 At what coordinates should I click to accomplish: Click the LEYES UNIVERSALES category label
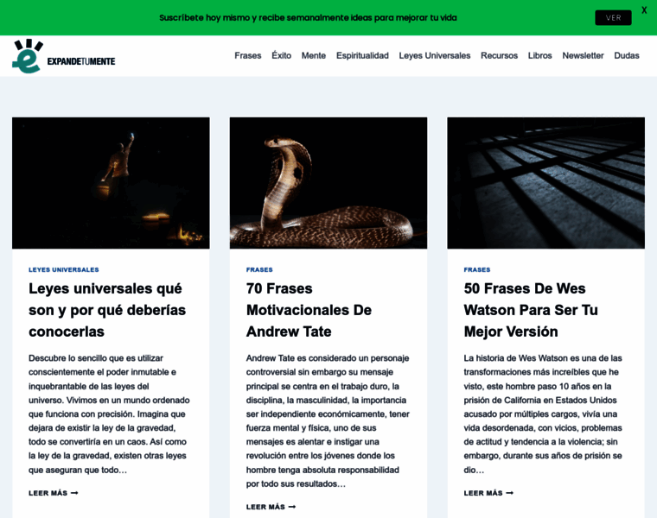pos(64,270)
